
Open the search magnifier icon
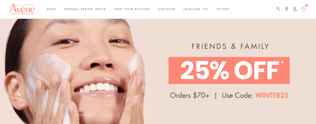click(x=278, y=9)
